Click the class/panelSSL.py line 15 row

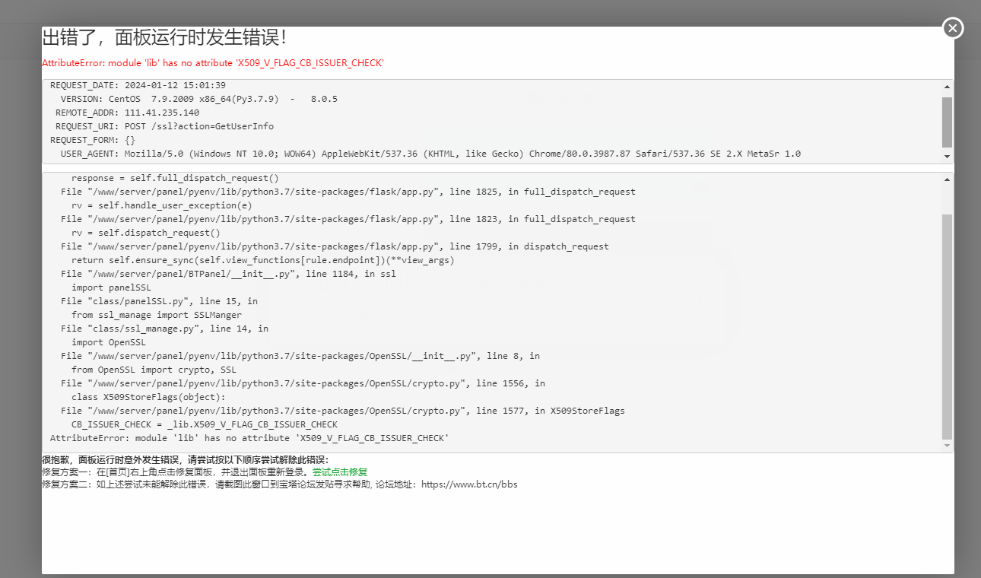159,301
